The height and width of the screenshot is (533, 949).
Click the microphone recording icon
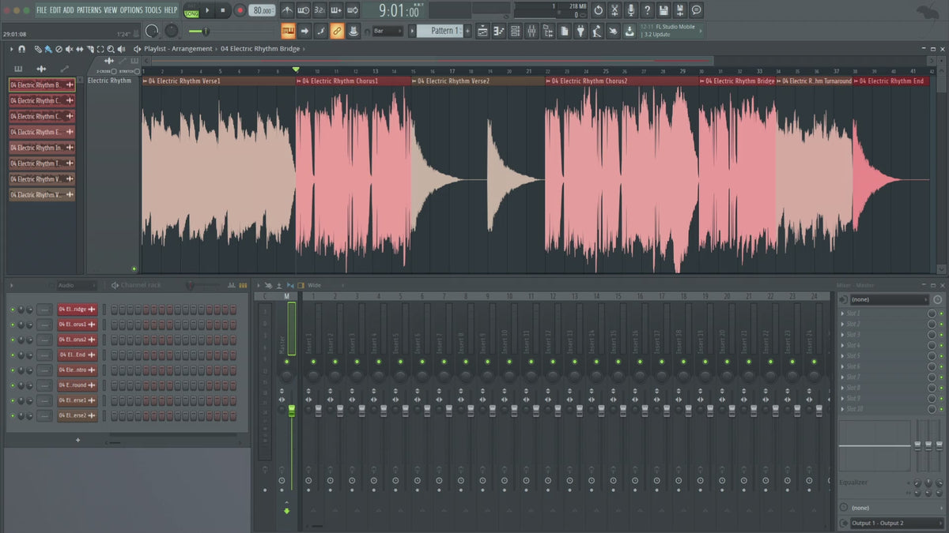631,10
